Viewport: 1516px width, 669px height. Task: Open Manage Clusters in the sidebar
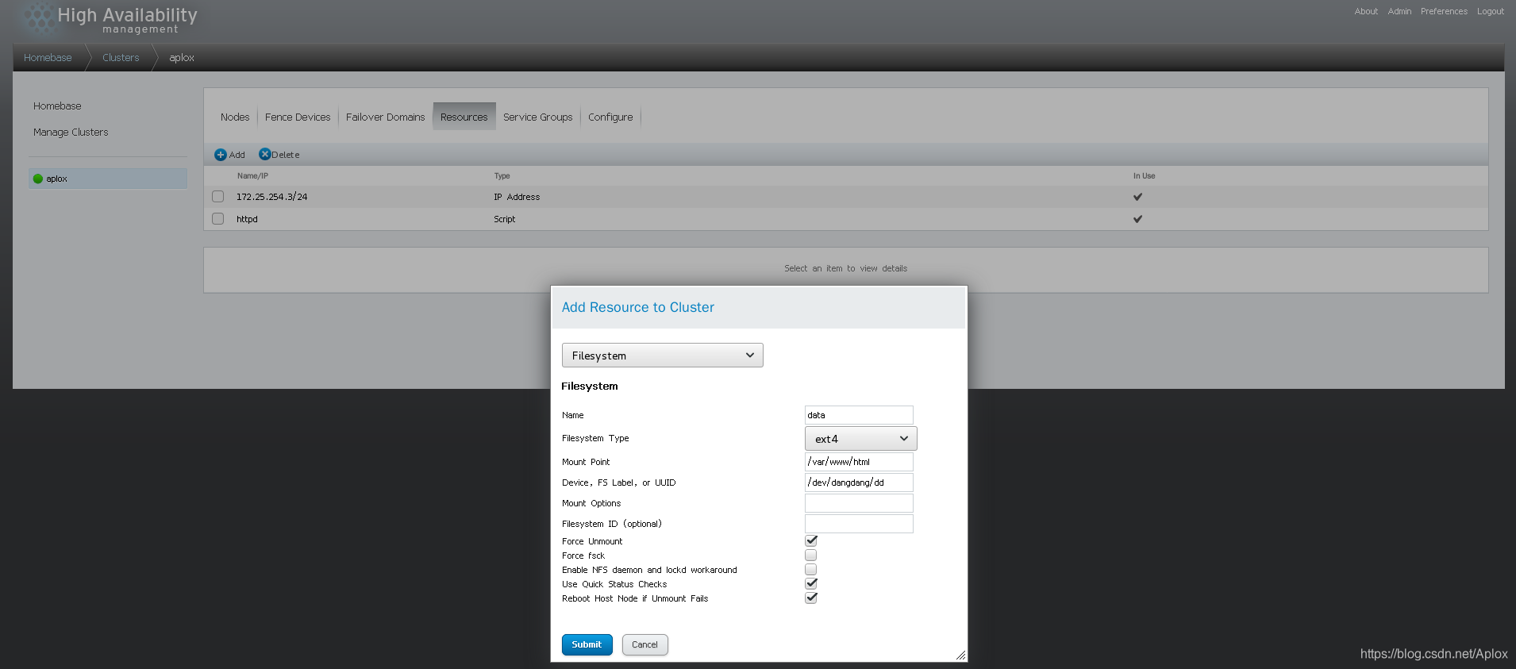click(x=71, y=132)
